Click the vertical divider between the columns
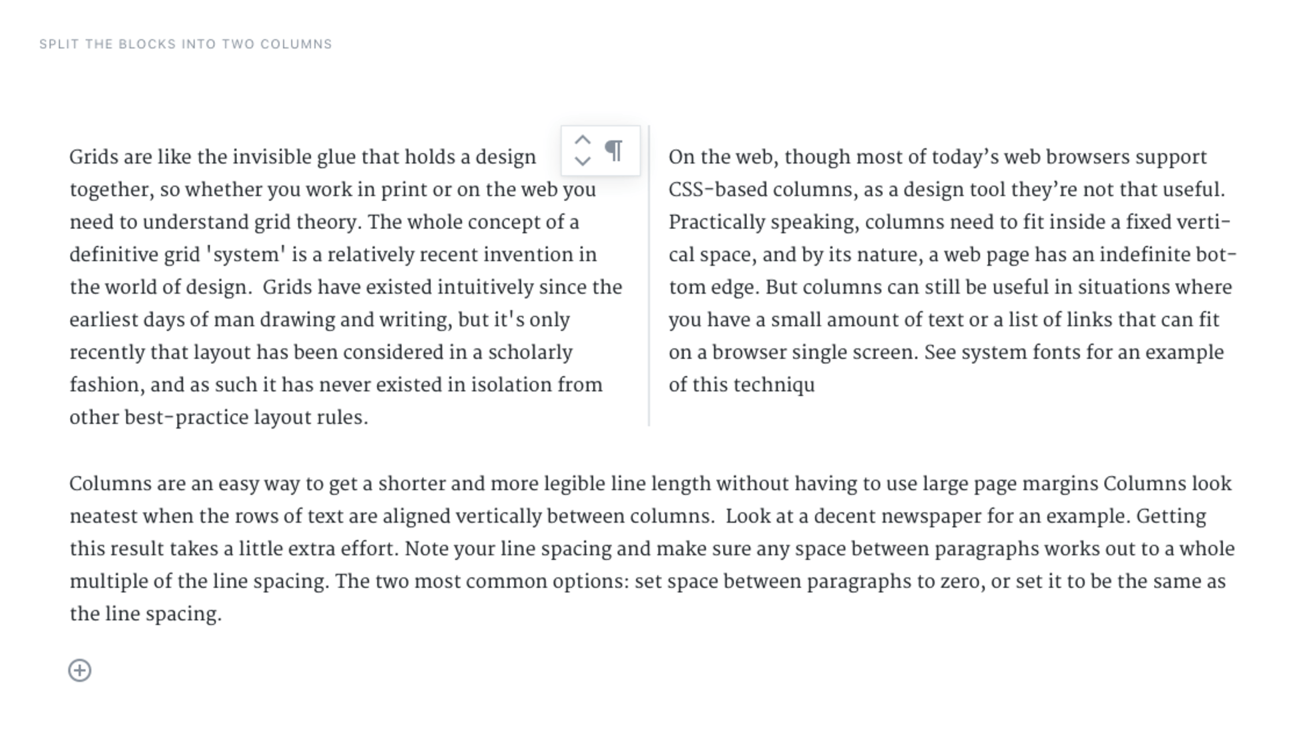This screenshot has width=1311, height=737. point(649,275)
